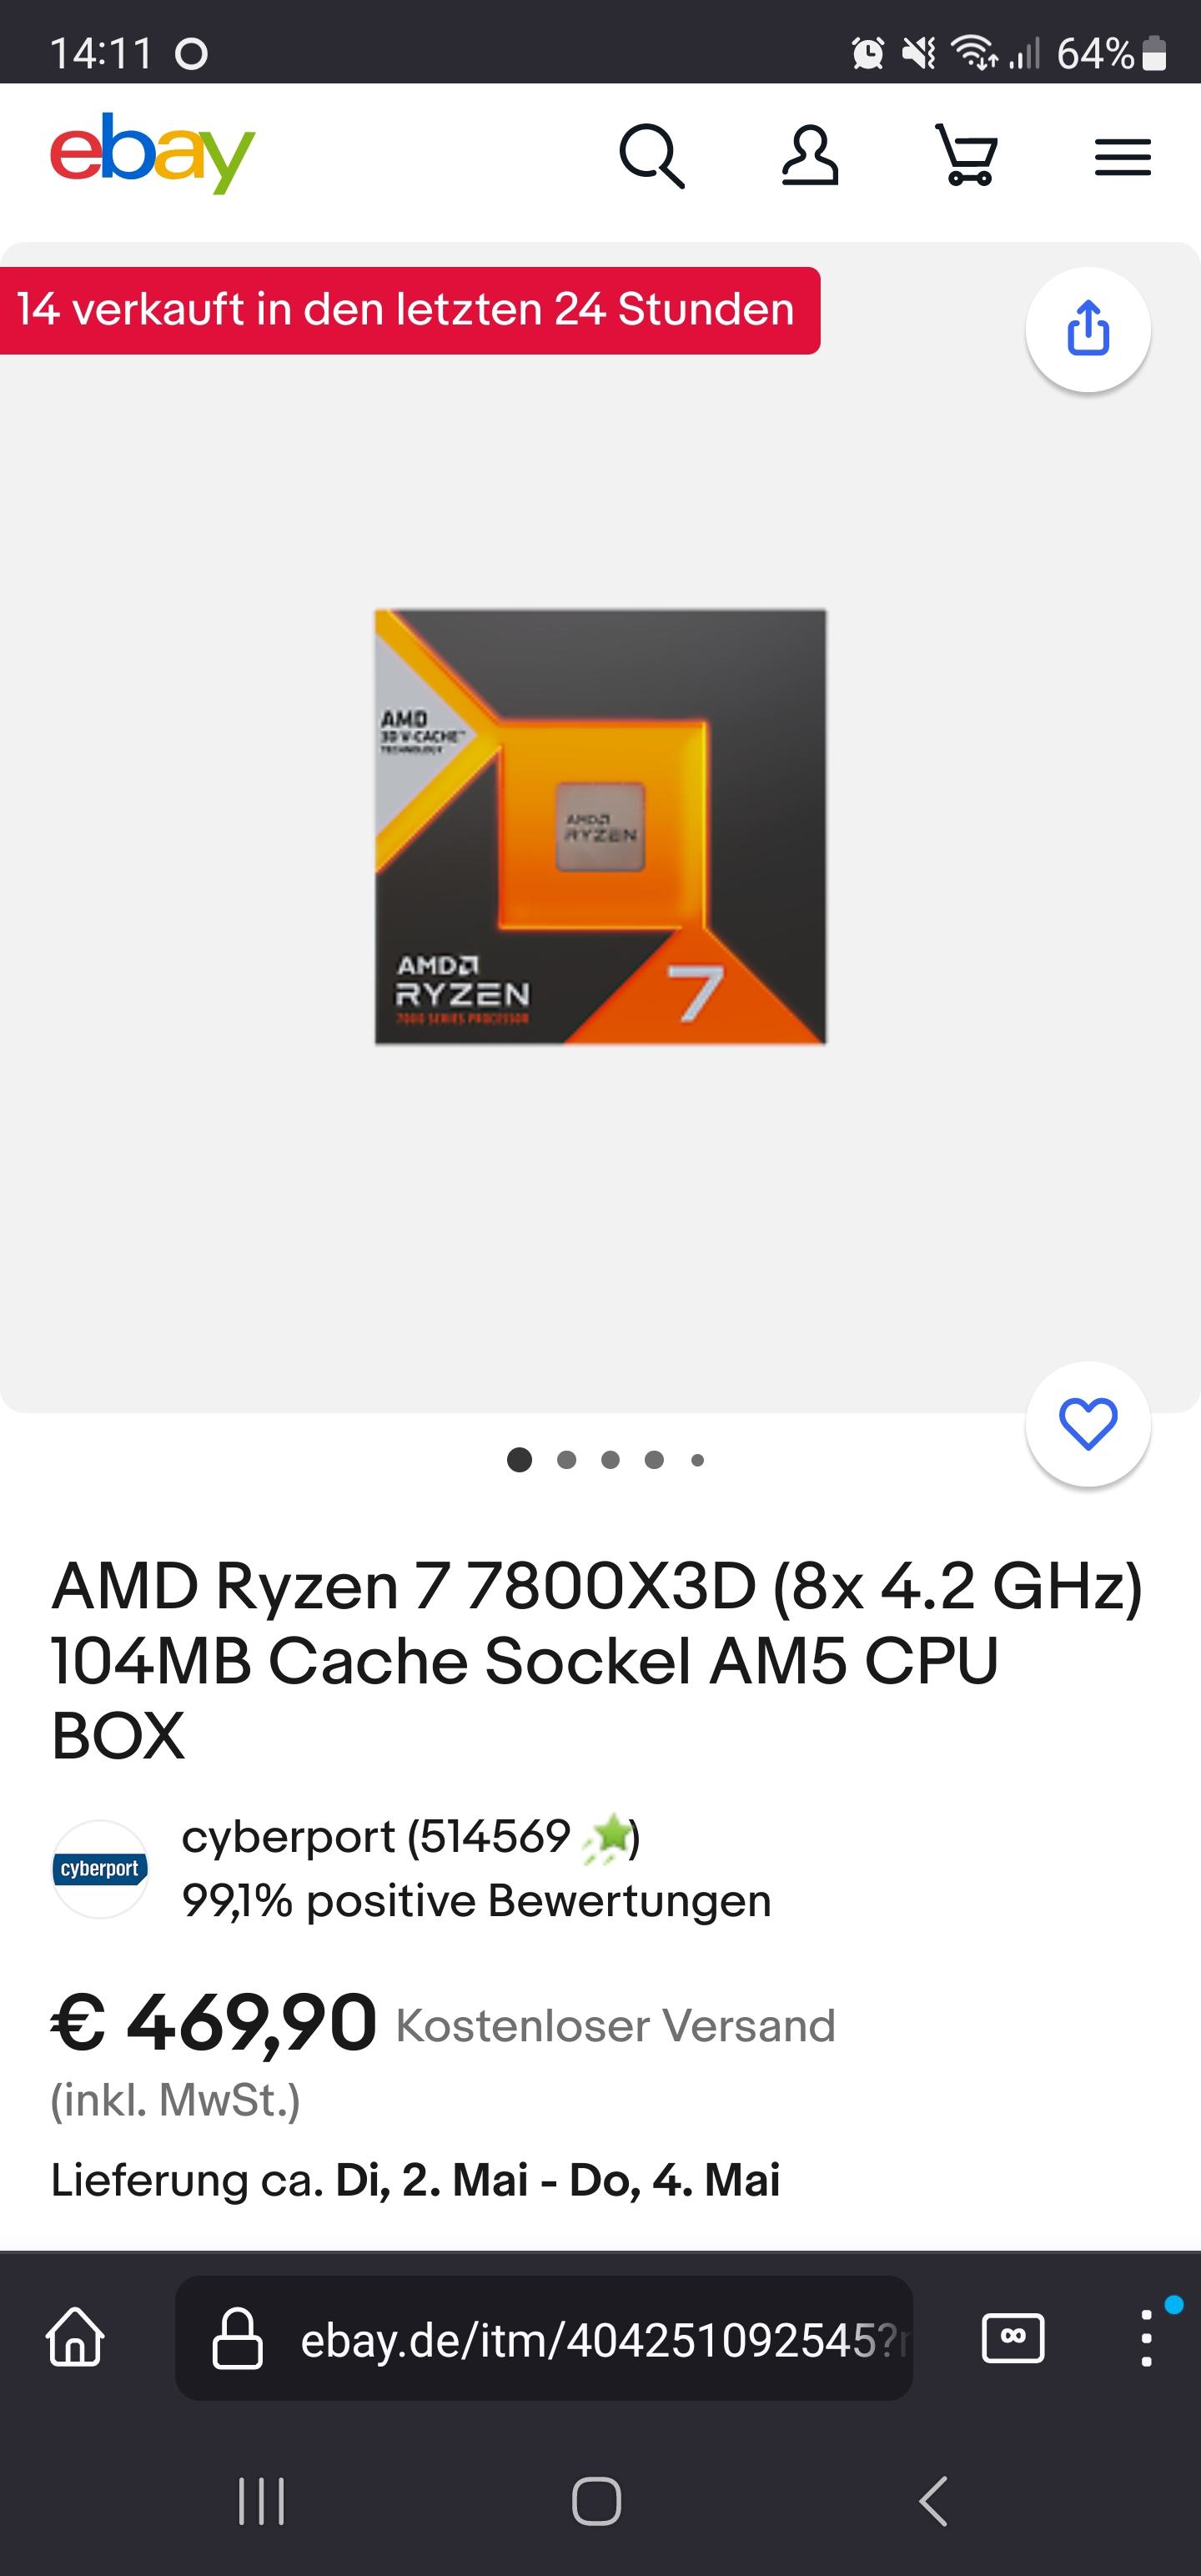Open browser tabs counter button
Image resolution: width=1201 pixels, height=2576 pixels.
tap(1013, 2338)
